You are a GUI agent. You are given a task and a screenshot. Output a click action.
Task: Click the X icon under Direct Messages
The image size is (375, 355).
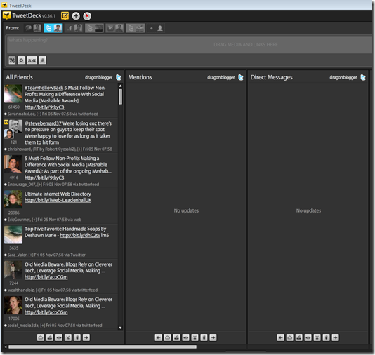(317, 337)
